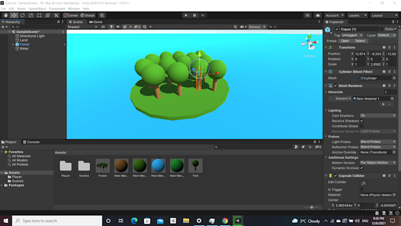Image resolution: width=401 pixels, height=226 pixels.
Task: Click the prefab Open button
Action: 345,41
